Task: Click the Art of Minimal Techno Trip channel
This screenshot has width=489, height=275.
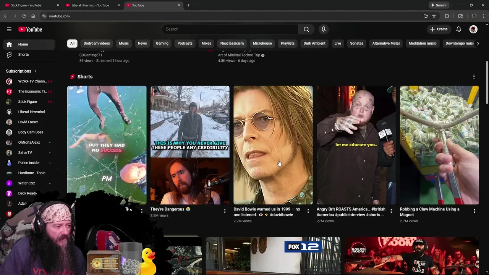Action: [x=239, y=55]
